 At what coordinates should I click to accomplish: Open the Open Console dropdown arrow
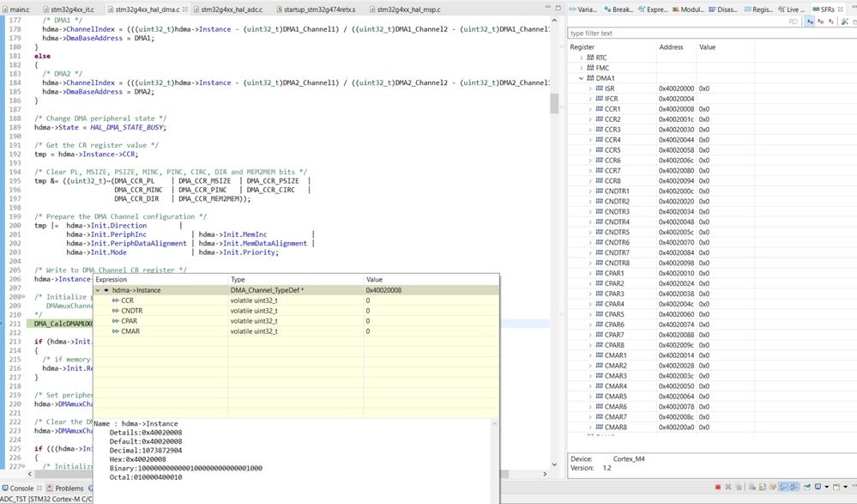[846, 487]
